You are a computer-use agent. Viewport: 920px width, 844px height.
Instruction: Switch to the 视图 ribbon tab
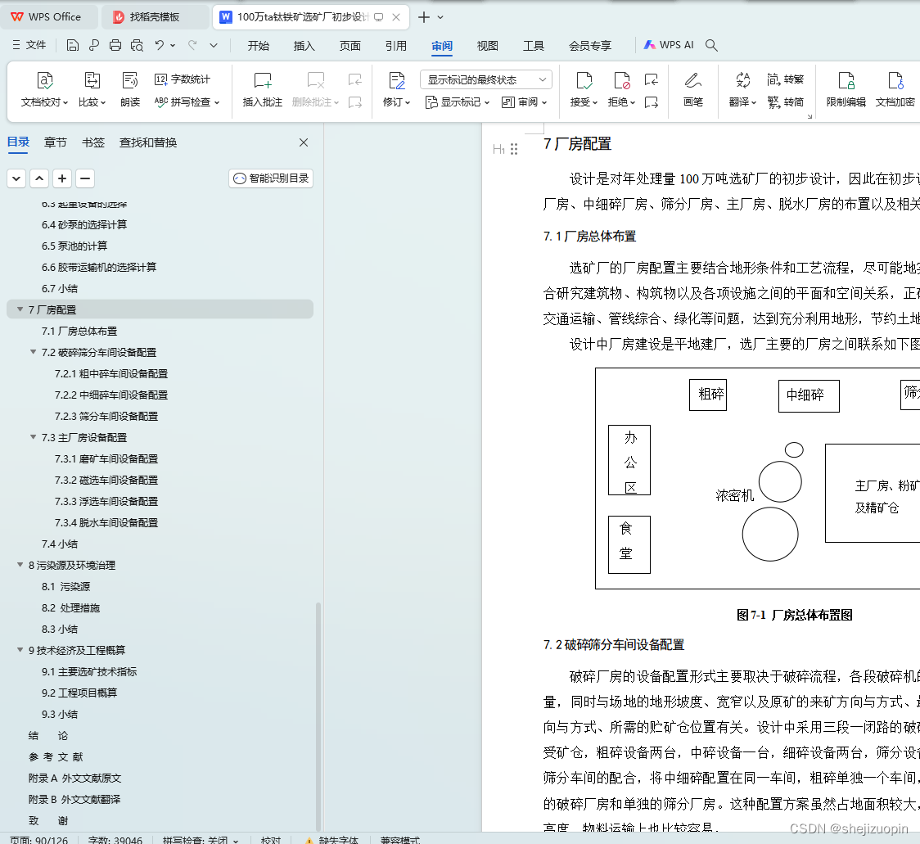click(487, 46)
